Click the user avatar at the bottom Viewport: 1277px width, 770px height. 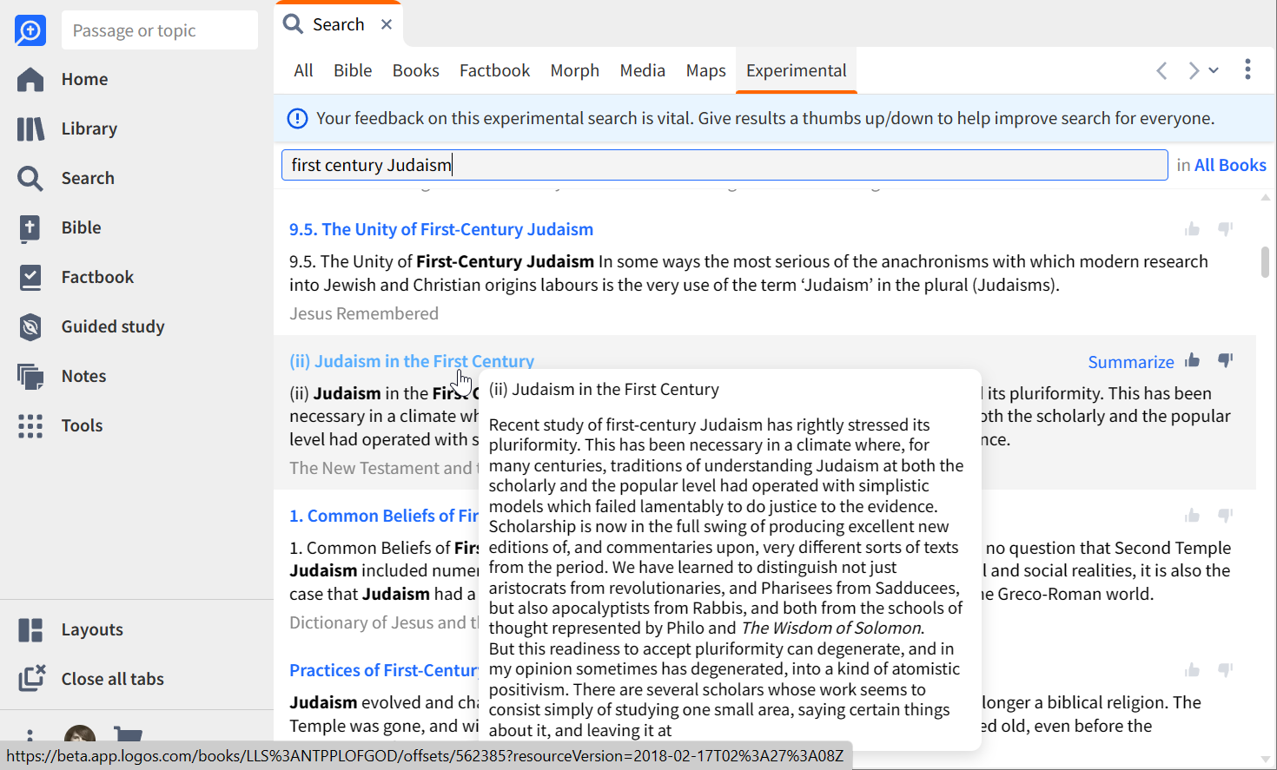click(80, 734)
